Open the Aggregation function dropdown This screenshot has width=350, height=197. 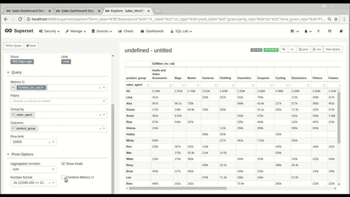pos(33,169)
